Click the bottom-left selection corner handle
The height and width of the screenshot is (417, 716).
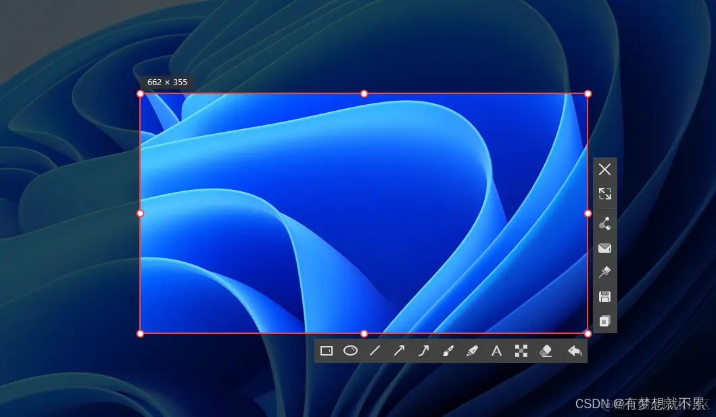(140, 333)
